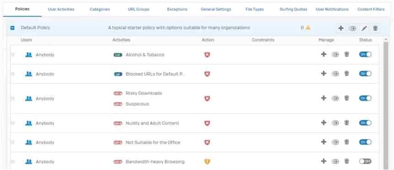The height and width of the screenshot is (170, 394).
Task: Add rule below Risky Downloads row
Action: tap(324, 98)
